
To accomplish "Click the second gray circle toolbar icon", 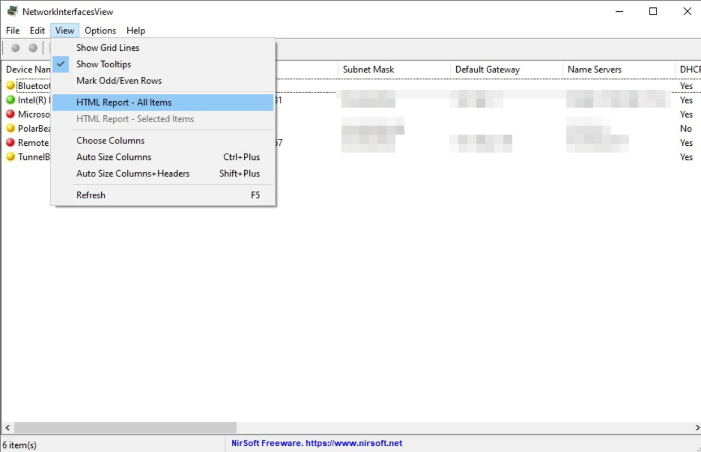I will coord(33,49).
